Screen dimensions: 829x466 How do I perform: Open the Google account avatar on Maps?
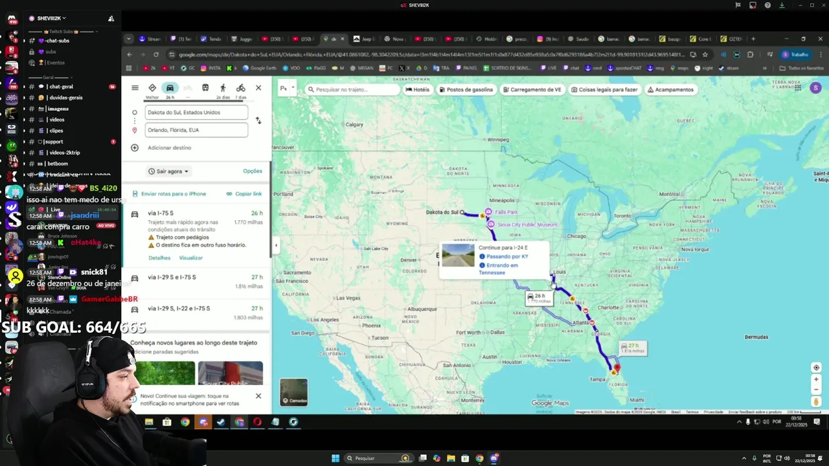pos(815,88)
